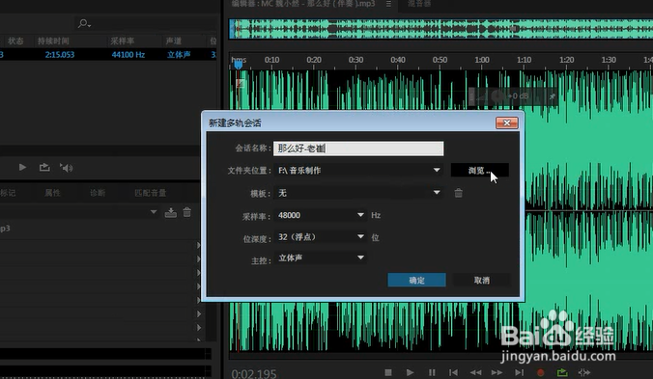This screenshot has width=653, height=379.
Task: Switch to the 混音器 mixer tab
Action: click(x=419, y=4)
